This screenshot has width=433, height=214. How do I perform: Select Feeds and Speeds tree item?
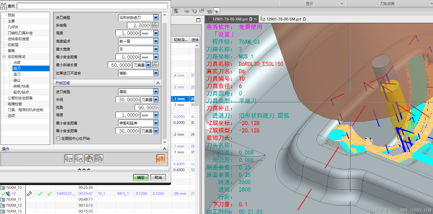pos(18,39)
